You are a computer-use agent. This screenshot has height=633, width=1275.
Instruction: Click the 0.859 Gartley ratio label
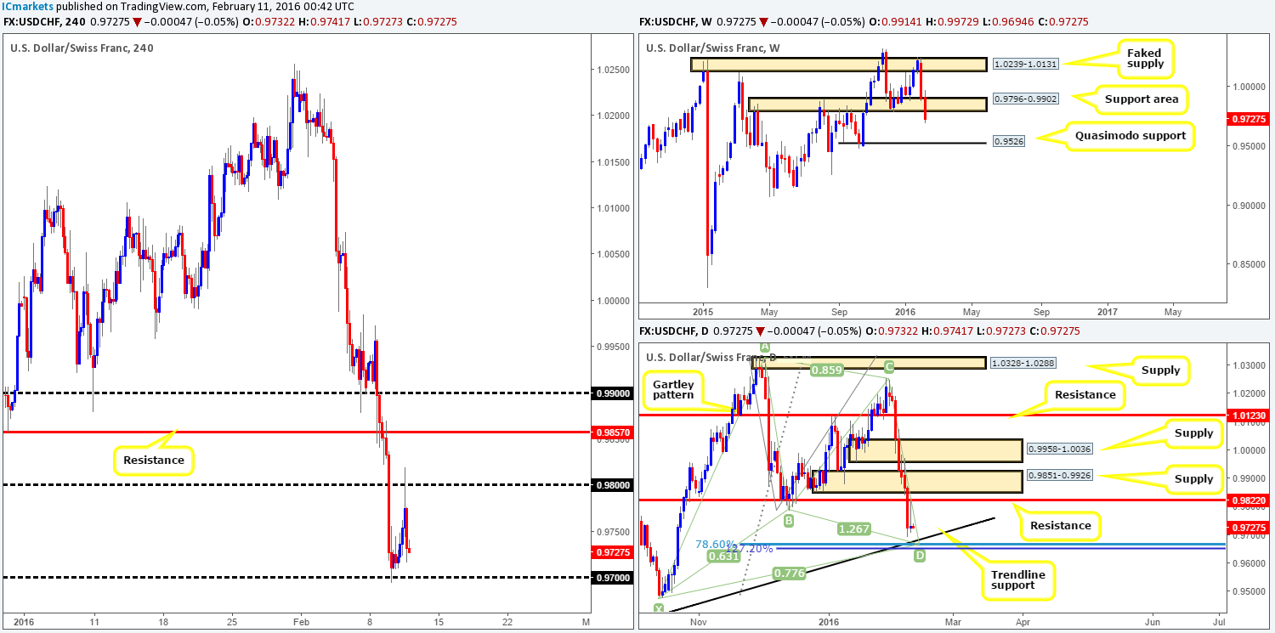[825, 370]
